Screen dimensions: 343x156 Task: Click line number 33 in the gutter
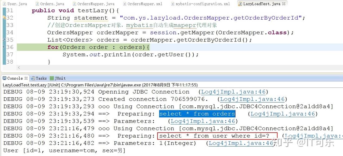pyautogui.click(x=10, y=25)
